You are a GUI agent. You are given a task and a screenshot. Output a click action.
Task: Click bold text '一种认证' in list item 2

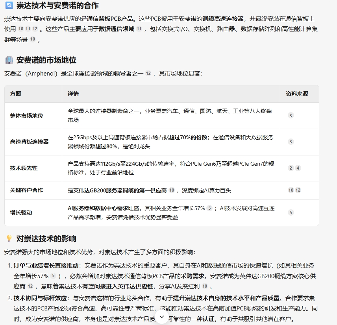[203, 319]
